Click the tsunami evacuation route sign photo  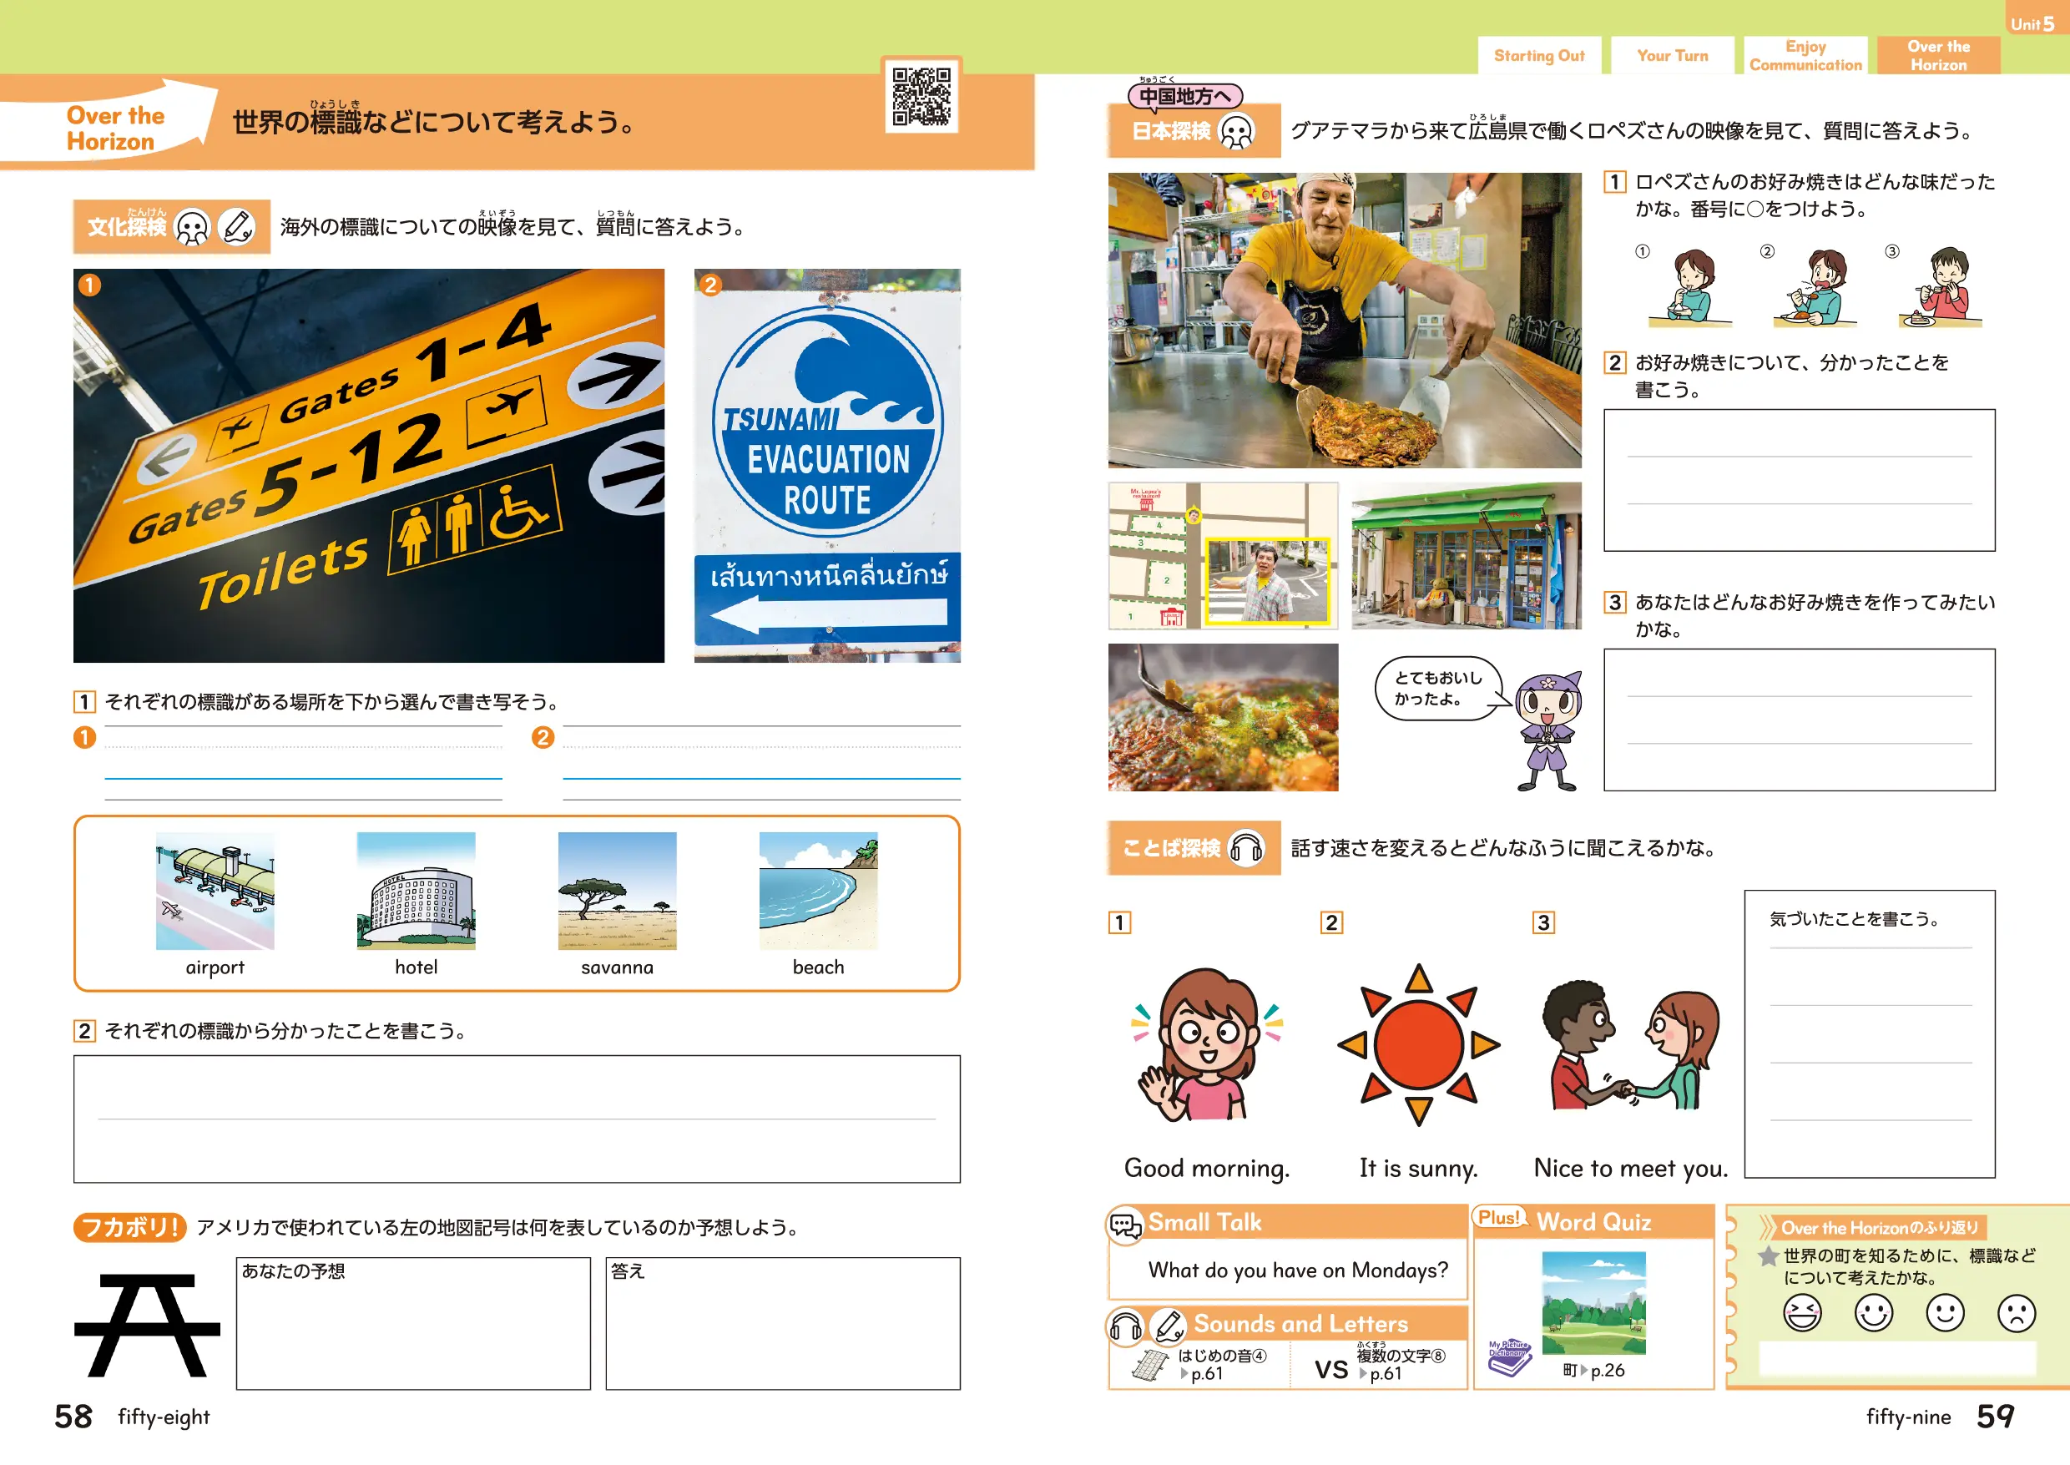coord(827,466)
